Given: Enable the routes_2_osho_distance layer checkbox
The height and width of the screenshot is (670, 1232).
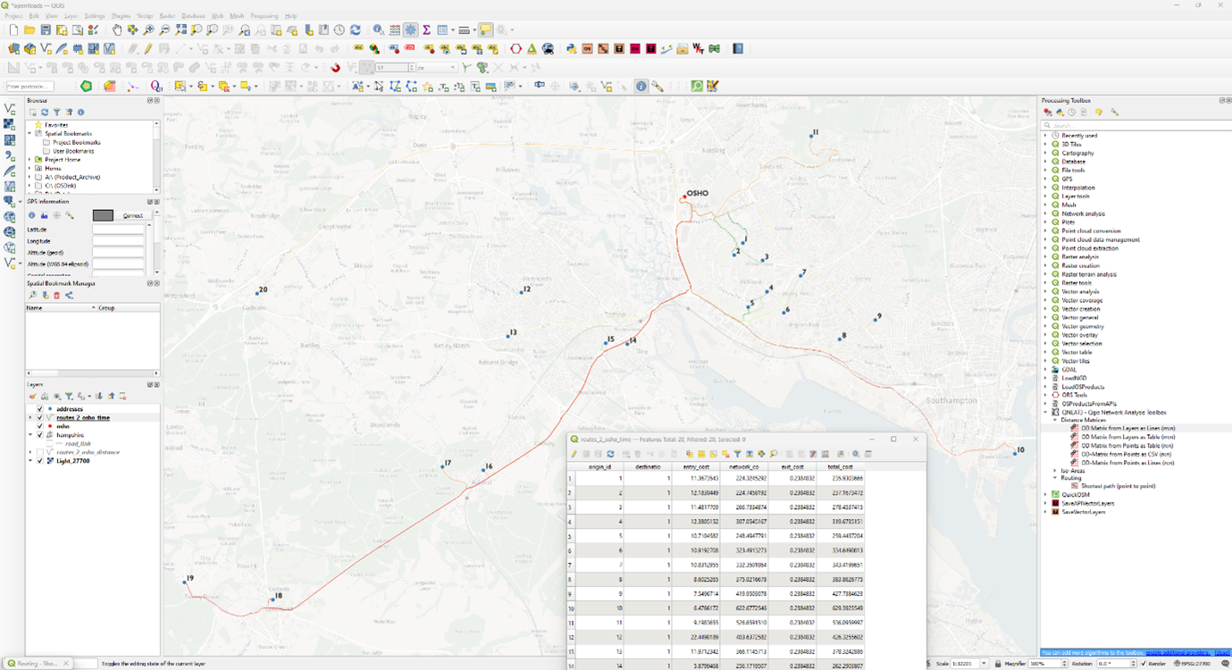Looking at the screenshot, I should tap(40, 452).
